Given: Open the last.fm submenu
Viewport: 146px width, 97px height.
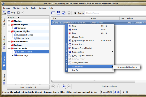Looking at the screenshot, I should (91, 70).
